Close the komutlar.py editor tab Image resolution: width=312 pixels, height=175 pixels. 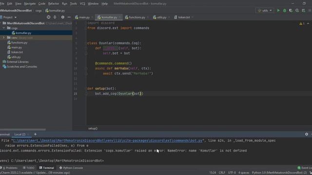coord(120,17)
